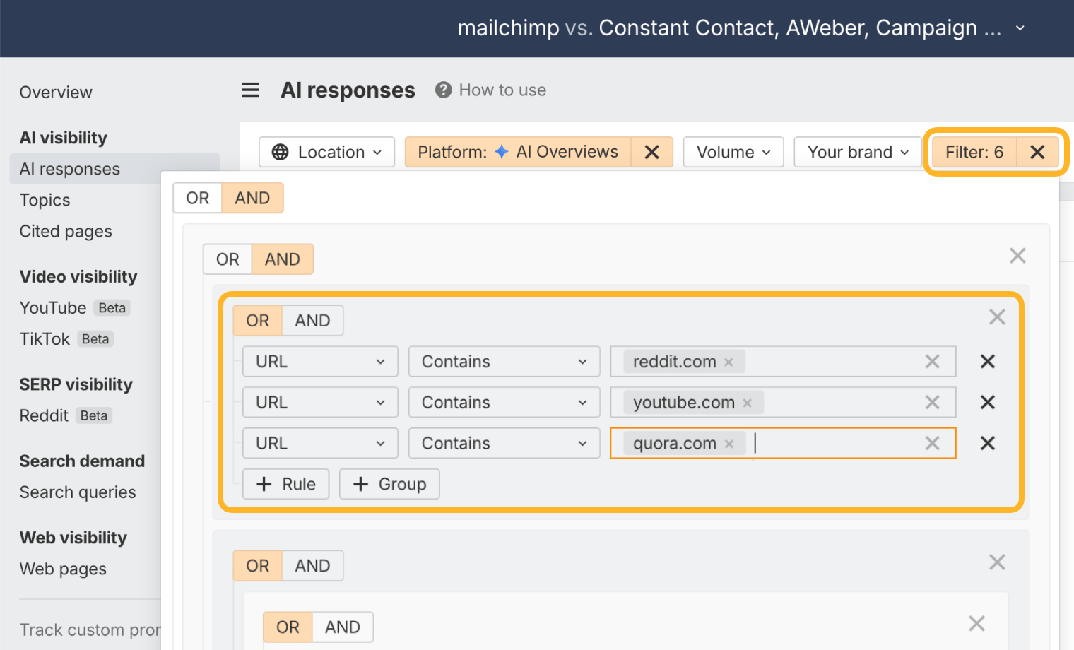1074x650 pixels.
Task: Open TikTok Beta in sidebar
Action: click(x=66, y=339)
